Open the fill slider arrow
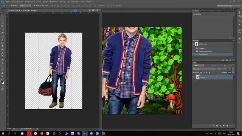This screenshot has width=242, height=136. 233,73
